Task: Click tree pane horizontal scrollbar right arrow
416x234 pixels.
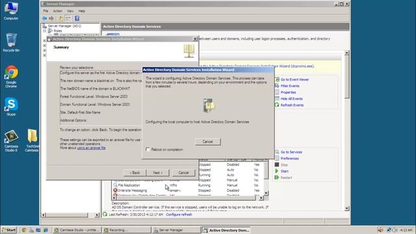Action: (97, 215)
